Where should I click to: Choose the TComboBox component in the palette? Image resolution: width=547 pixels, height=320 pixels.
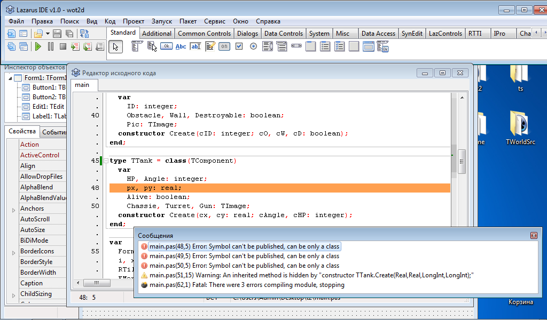(x=282, y=46)
